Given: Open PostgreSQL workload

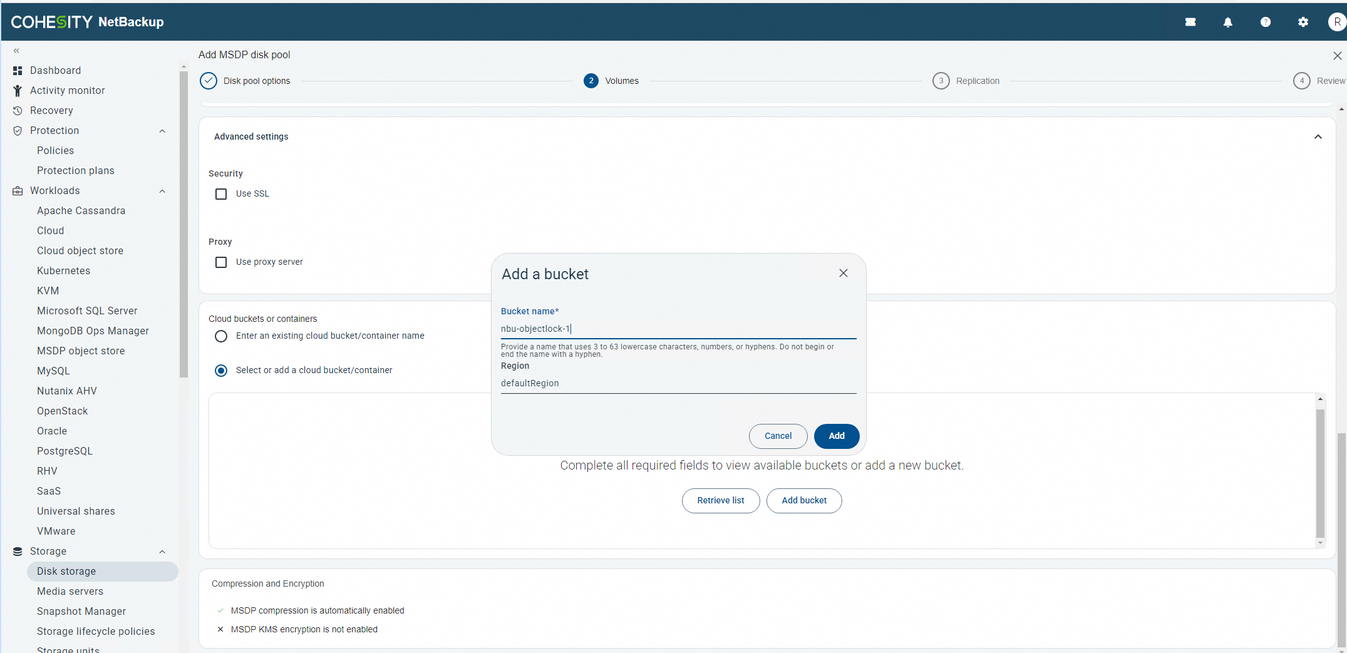Looking at the screenshot, I should [65, 451].
